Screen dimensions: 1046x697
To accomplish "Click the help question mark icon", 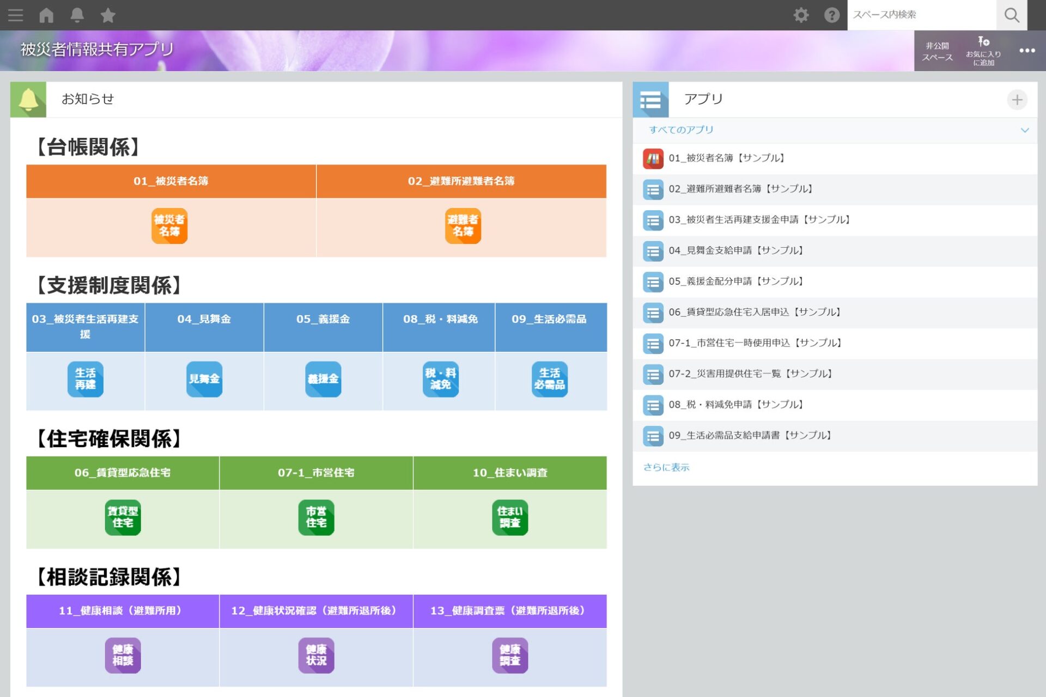I will (x=831, y=15).
